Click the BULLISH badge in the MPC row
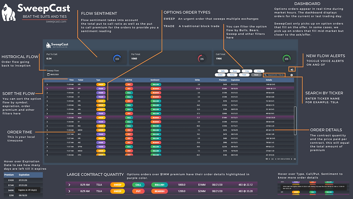The height and width of the screenshot is (199, 353). coord(156,114)
